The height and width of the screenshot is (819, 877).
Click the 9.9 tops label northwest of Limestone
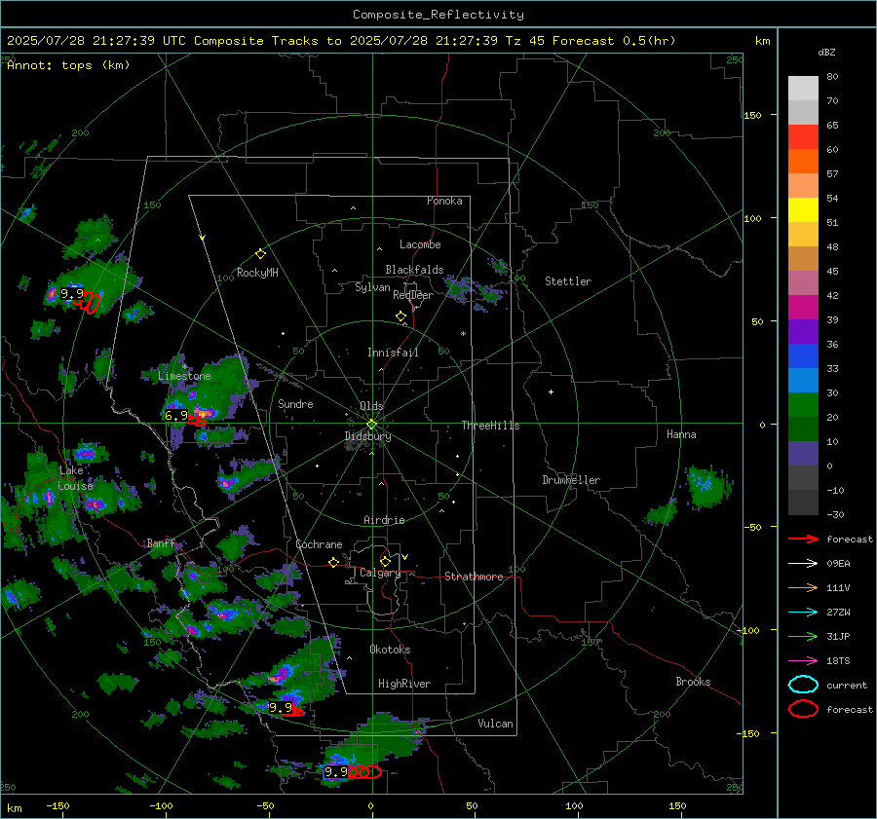coord(71,294)
